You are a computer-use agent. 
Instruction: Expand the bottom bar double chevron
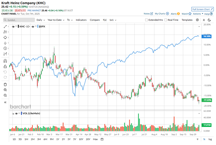[x=198, y=139]
